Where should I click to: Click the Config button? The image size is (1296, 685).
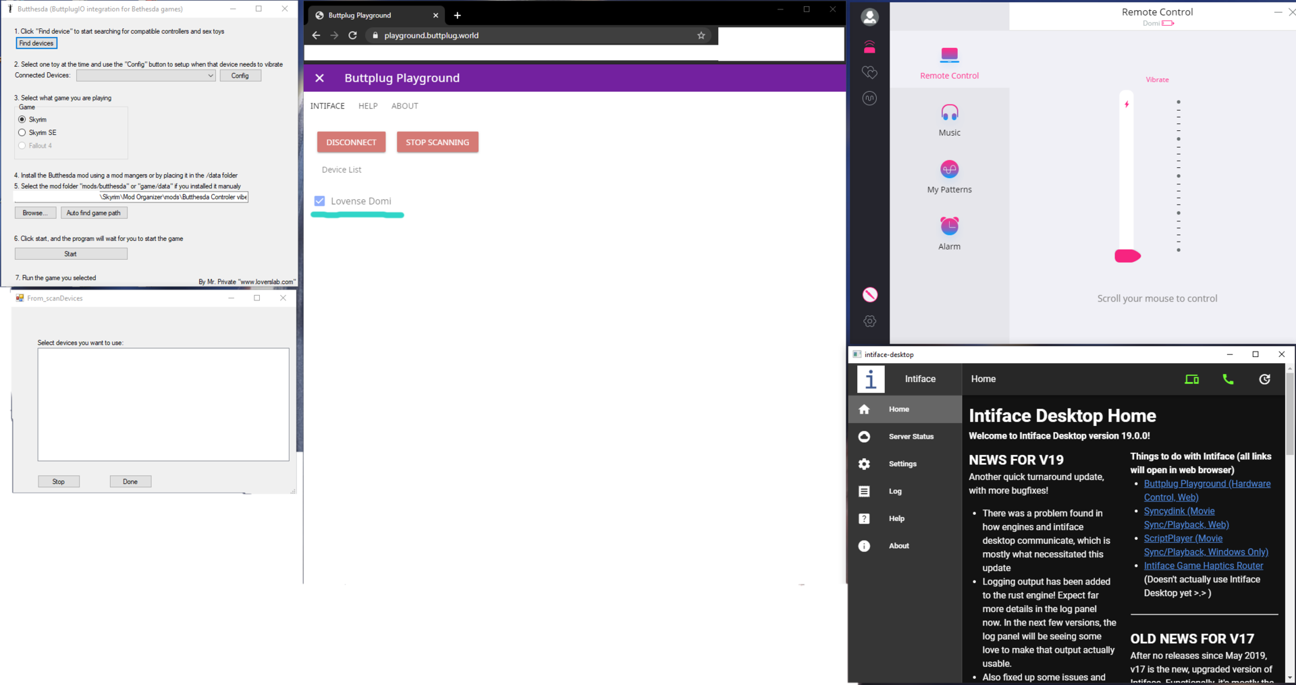[x=240, y=76]
